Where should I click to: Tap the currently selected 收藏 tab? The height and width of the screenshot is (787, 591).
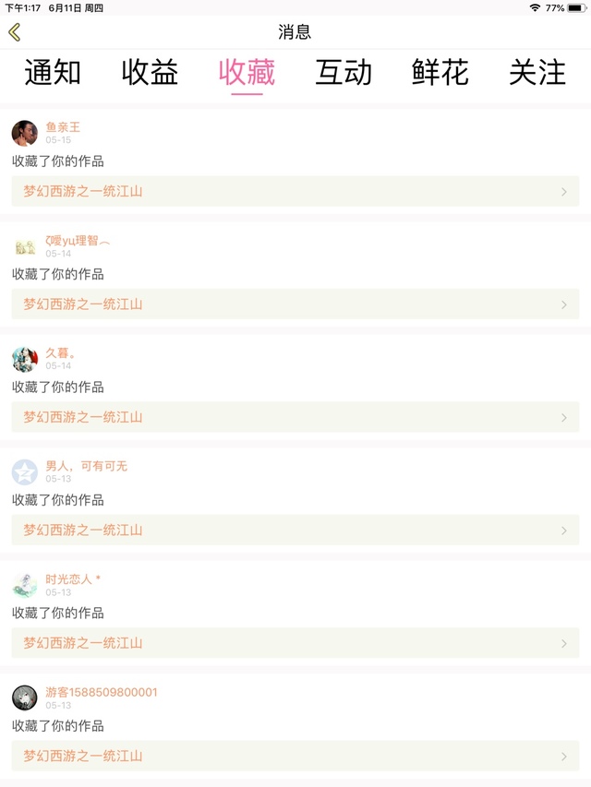[247, 73]
